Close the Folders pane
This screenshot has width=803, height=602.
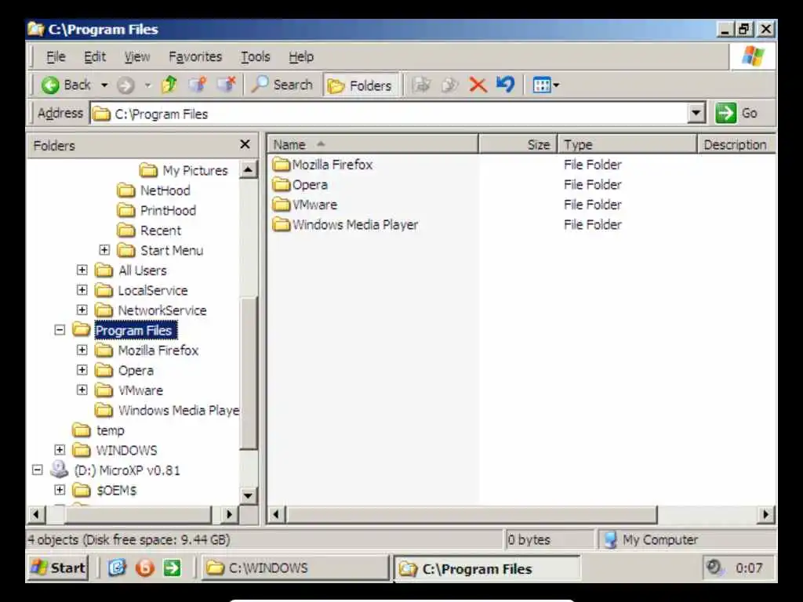tap(245, 145)
